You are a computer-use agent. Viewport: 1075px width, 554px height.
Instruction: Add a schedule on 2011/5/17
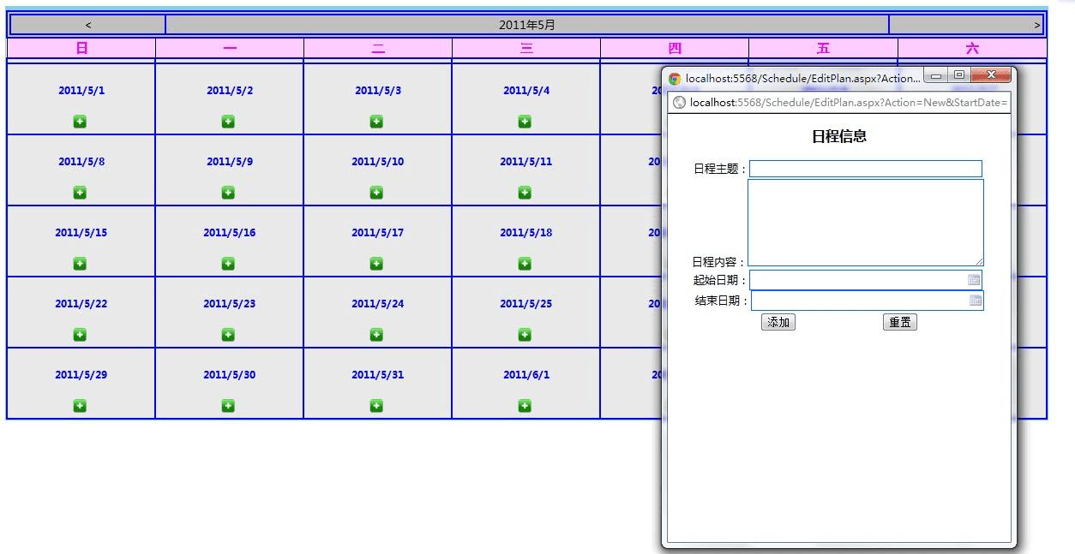coord(377,263)
